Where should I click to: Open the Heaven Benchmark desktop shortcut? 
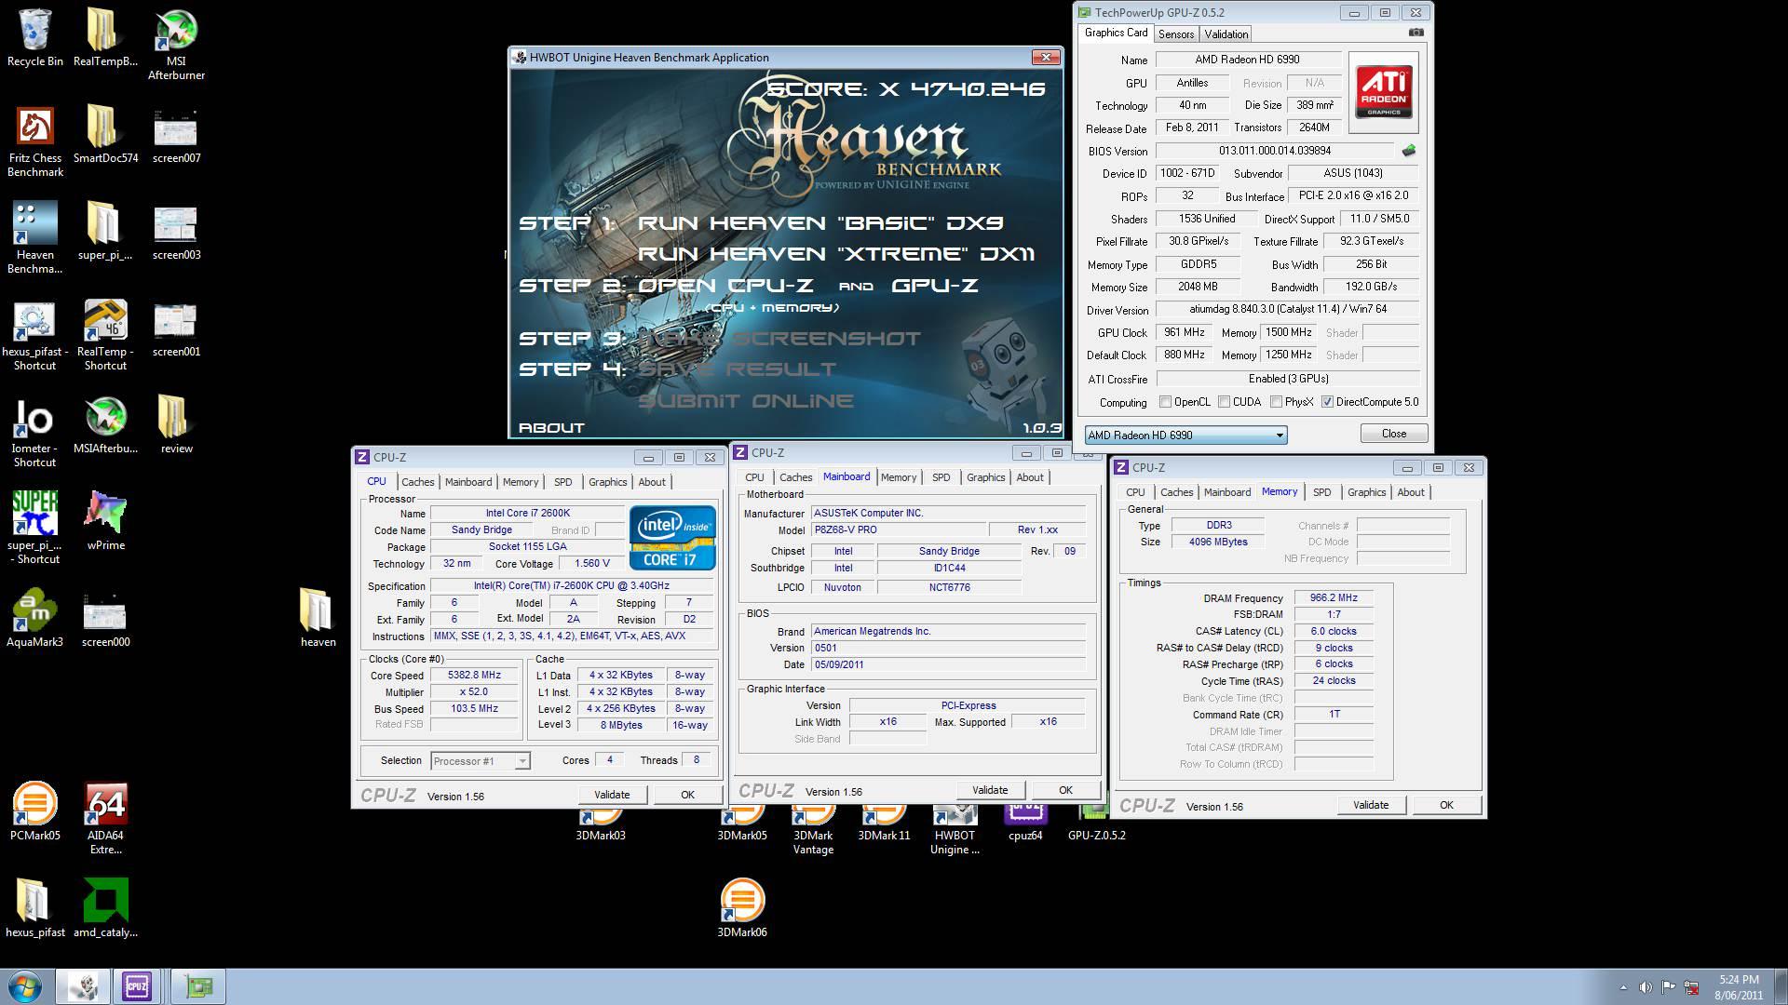tap(35, 238)
